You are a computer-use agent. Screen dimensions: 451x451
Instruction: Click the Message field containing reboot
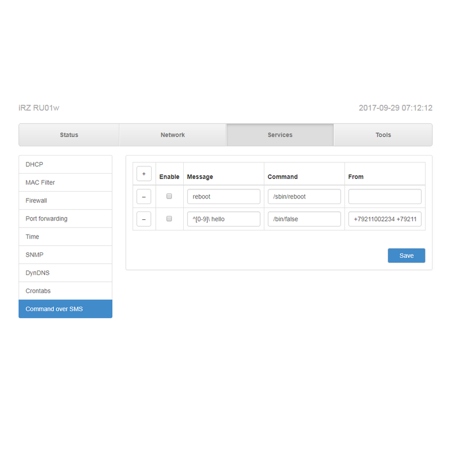pyautogui.click(x=223, y=196)
